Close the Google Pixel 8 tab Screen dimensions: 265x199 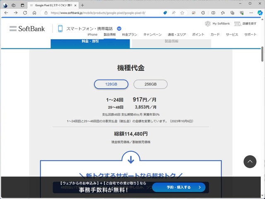point(75,5)
